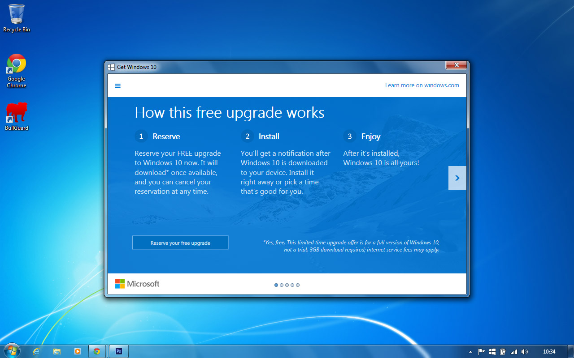Screen dimensions: 574x358
Task: Open network signal tray icon
Action: pyautogui.click(x=514, y=352)
